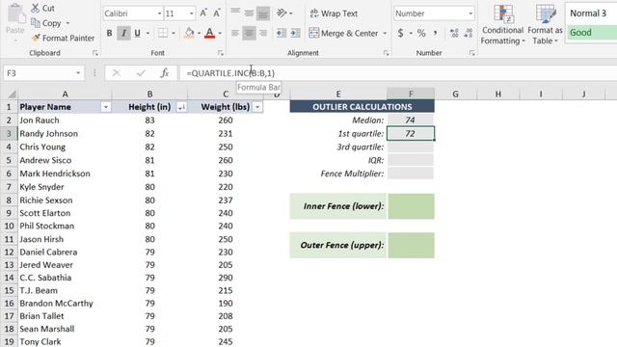The width and height of the screenshot is (617, 347).
Task: Click the Insert Function fx icon
Action: [165, 73]
